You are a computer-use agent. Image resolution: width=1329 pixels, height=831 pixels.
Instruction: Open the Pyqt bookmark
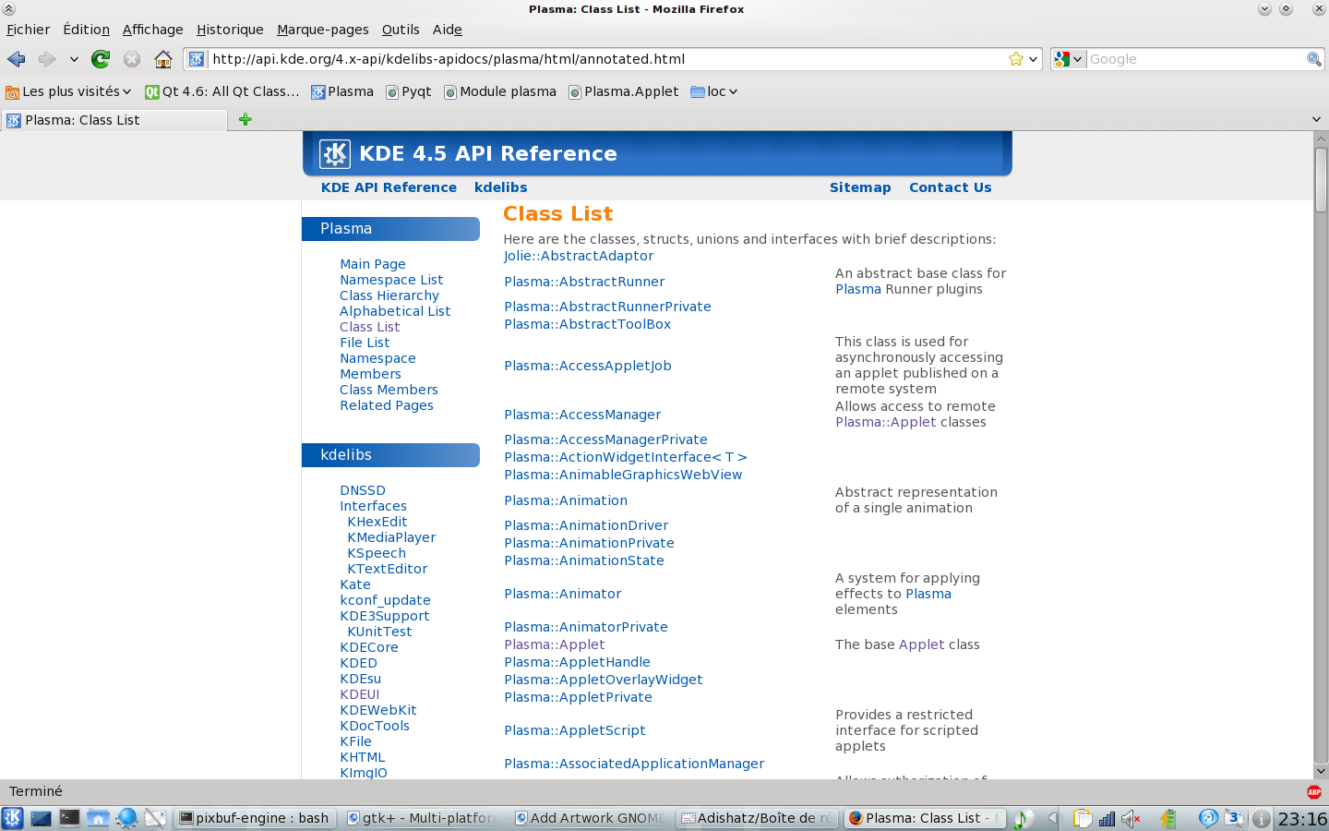409,91
